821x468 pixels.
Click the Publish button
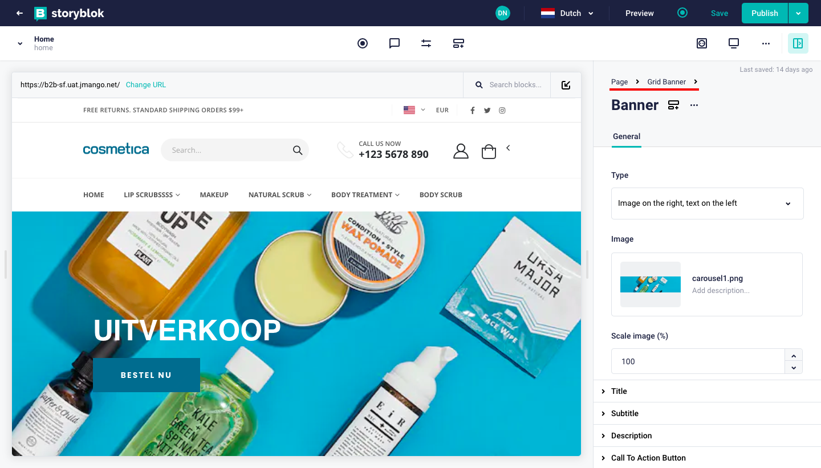(765, 13)
